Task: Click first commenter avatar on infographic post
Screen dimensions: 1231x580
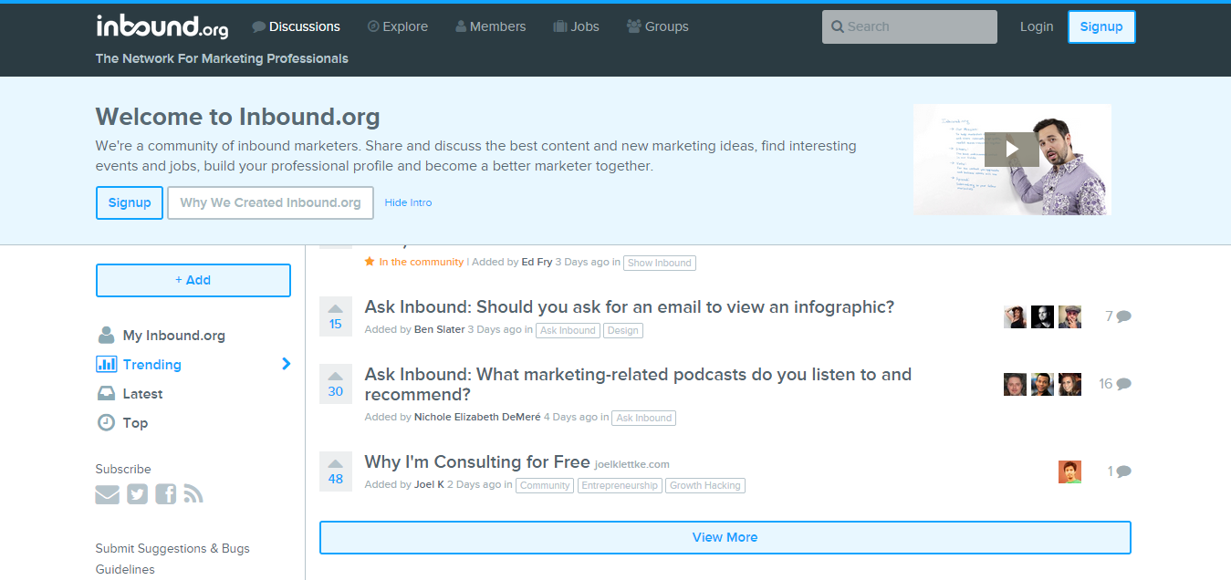Action: pyautogui.click(x=1015, y=316)
